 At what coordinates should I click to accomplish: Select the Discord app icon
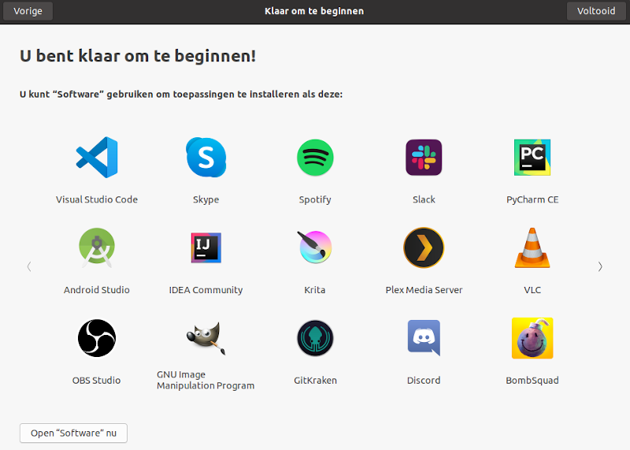[424, 338]
